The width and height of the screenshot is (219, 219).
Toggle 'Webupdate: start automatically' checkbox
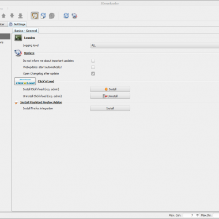pos(93,67)
